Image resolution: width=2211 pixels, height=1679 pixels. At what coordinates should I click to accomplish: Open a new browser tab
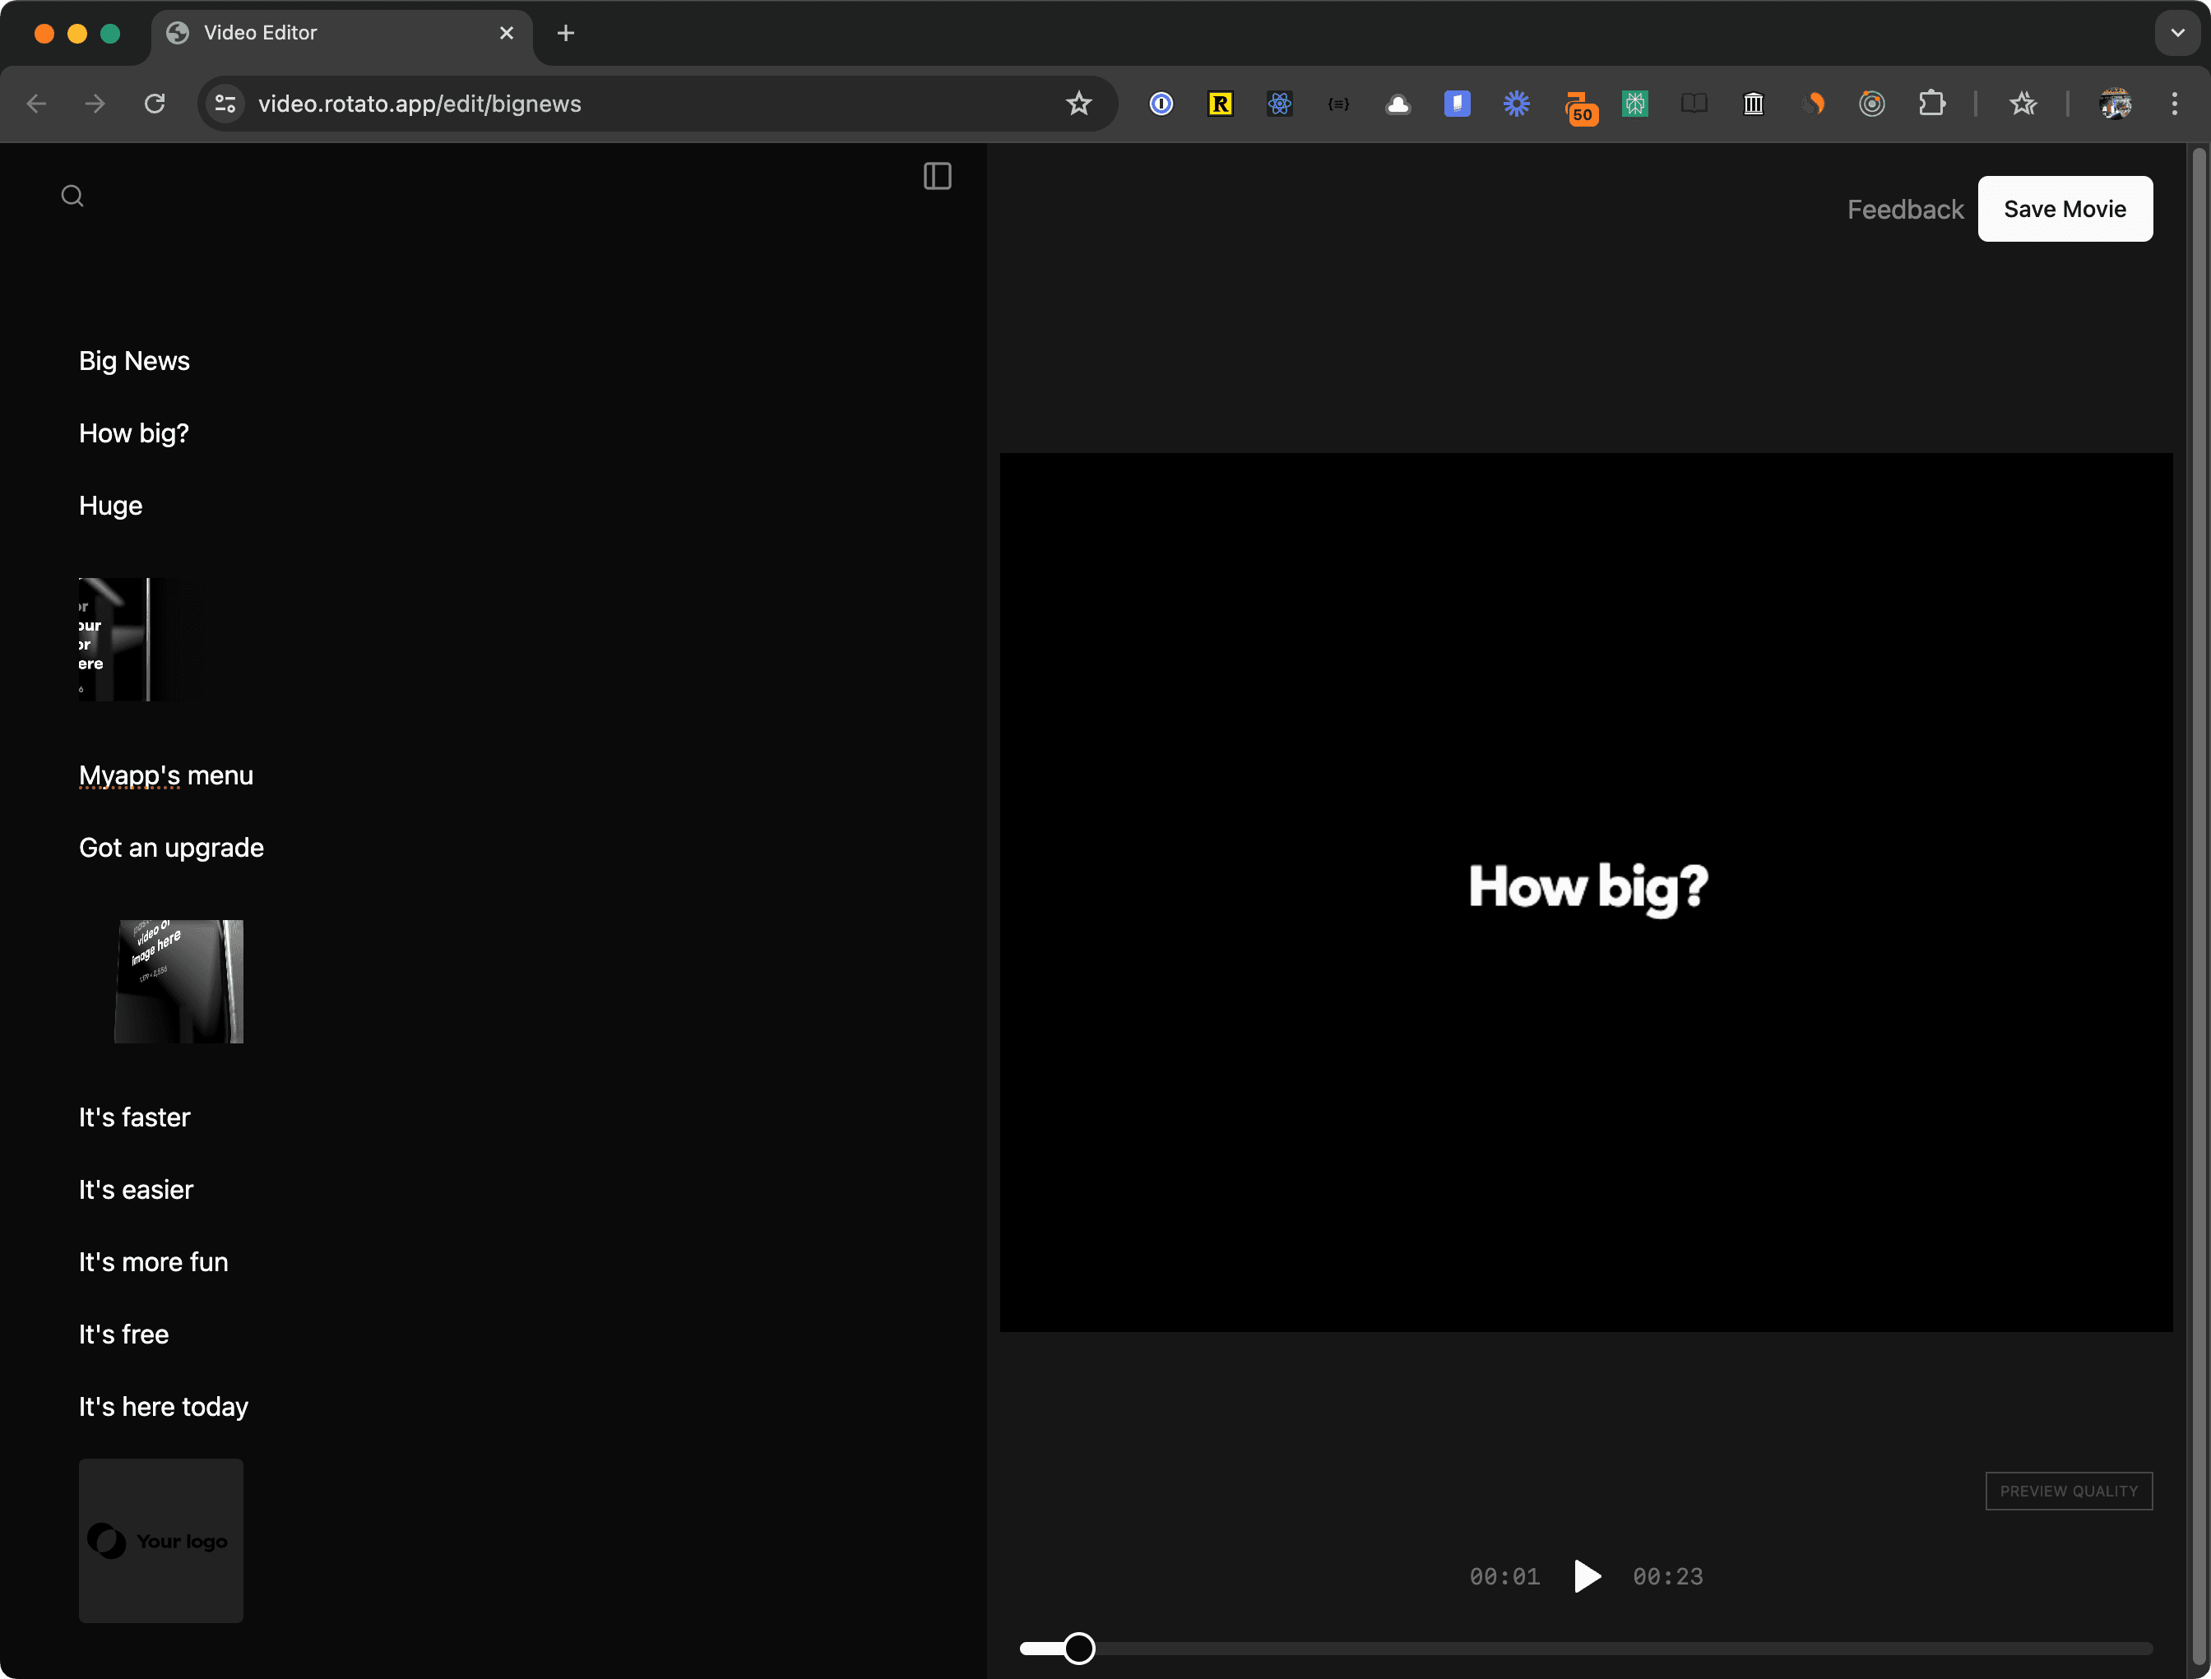pyautogui.click(x=566, y=33)
